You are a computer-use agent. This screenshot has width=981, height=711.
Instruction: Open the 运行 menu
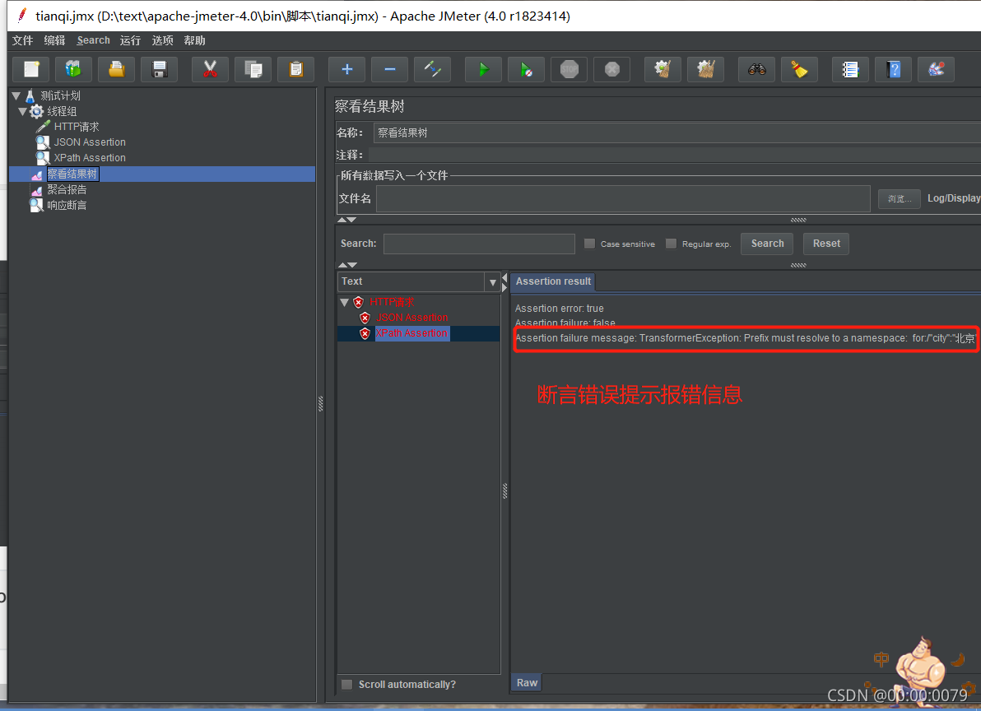(130, 40)
